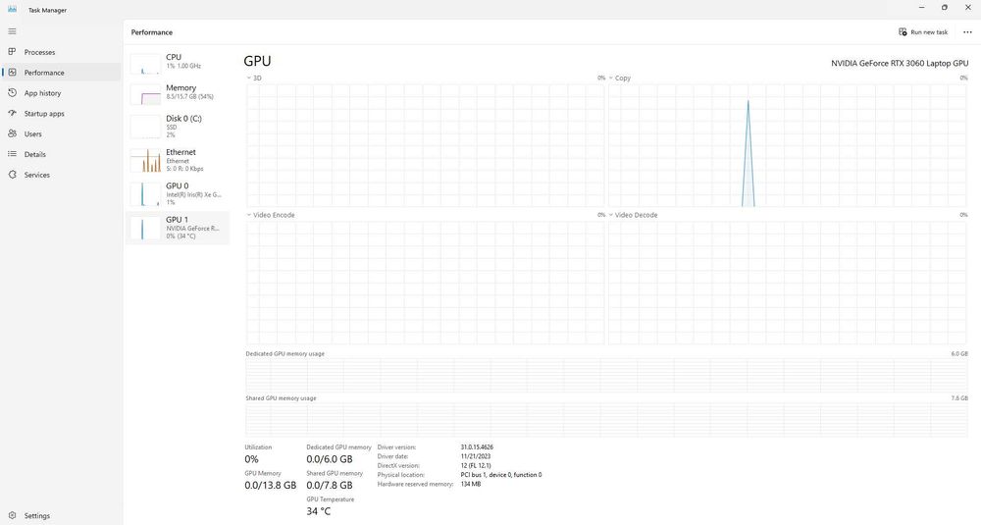Click the Dedicated GPU memory usage graph
This screenshot has width=981, height=525.
pyautogui.click(x=607, y=376)
